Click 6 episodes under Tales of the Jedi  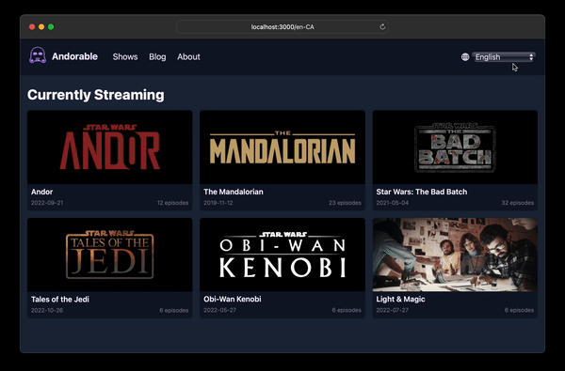click(x=174, y=310)
